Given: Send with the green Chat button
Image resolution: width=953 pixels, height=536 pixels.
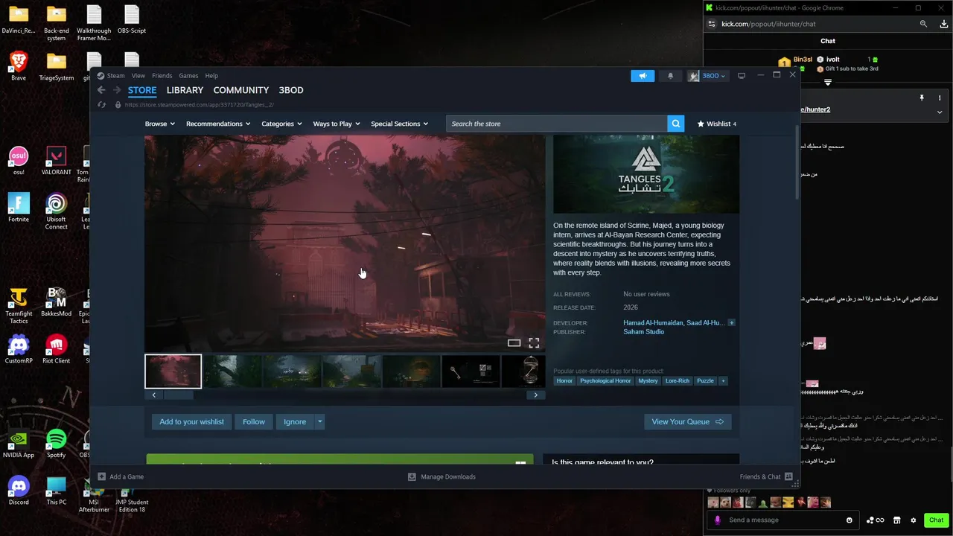Looking at the screenshot, I should (x=936, y=520).
